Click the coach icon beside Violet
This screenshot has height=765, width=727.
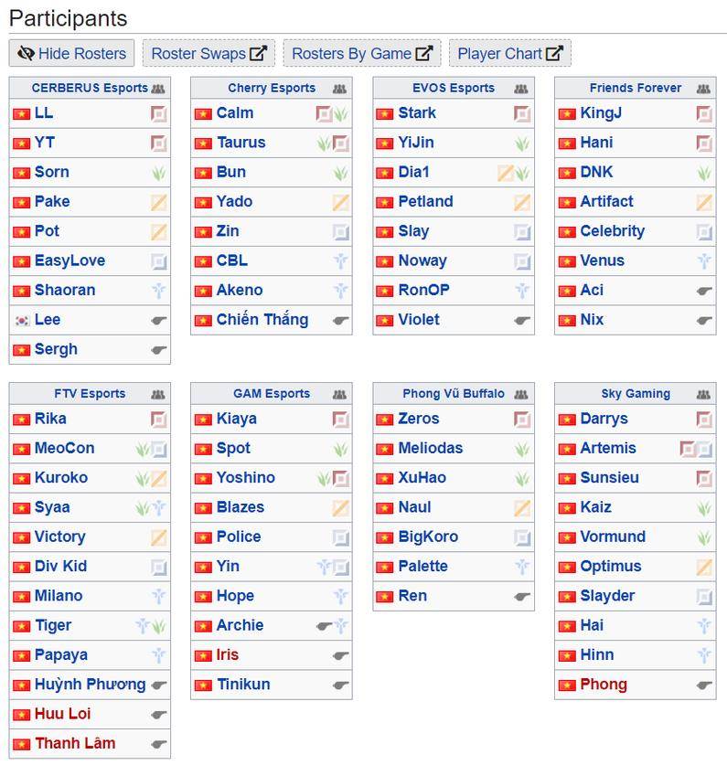pos(522,321)
